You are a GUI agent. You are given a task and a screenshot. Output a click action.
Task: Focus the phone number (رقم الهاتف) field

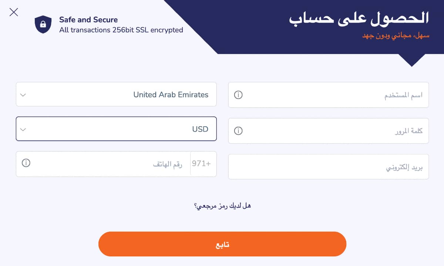[x=111, y=164]
